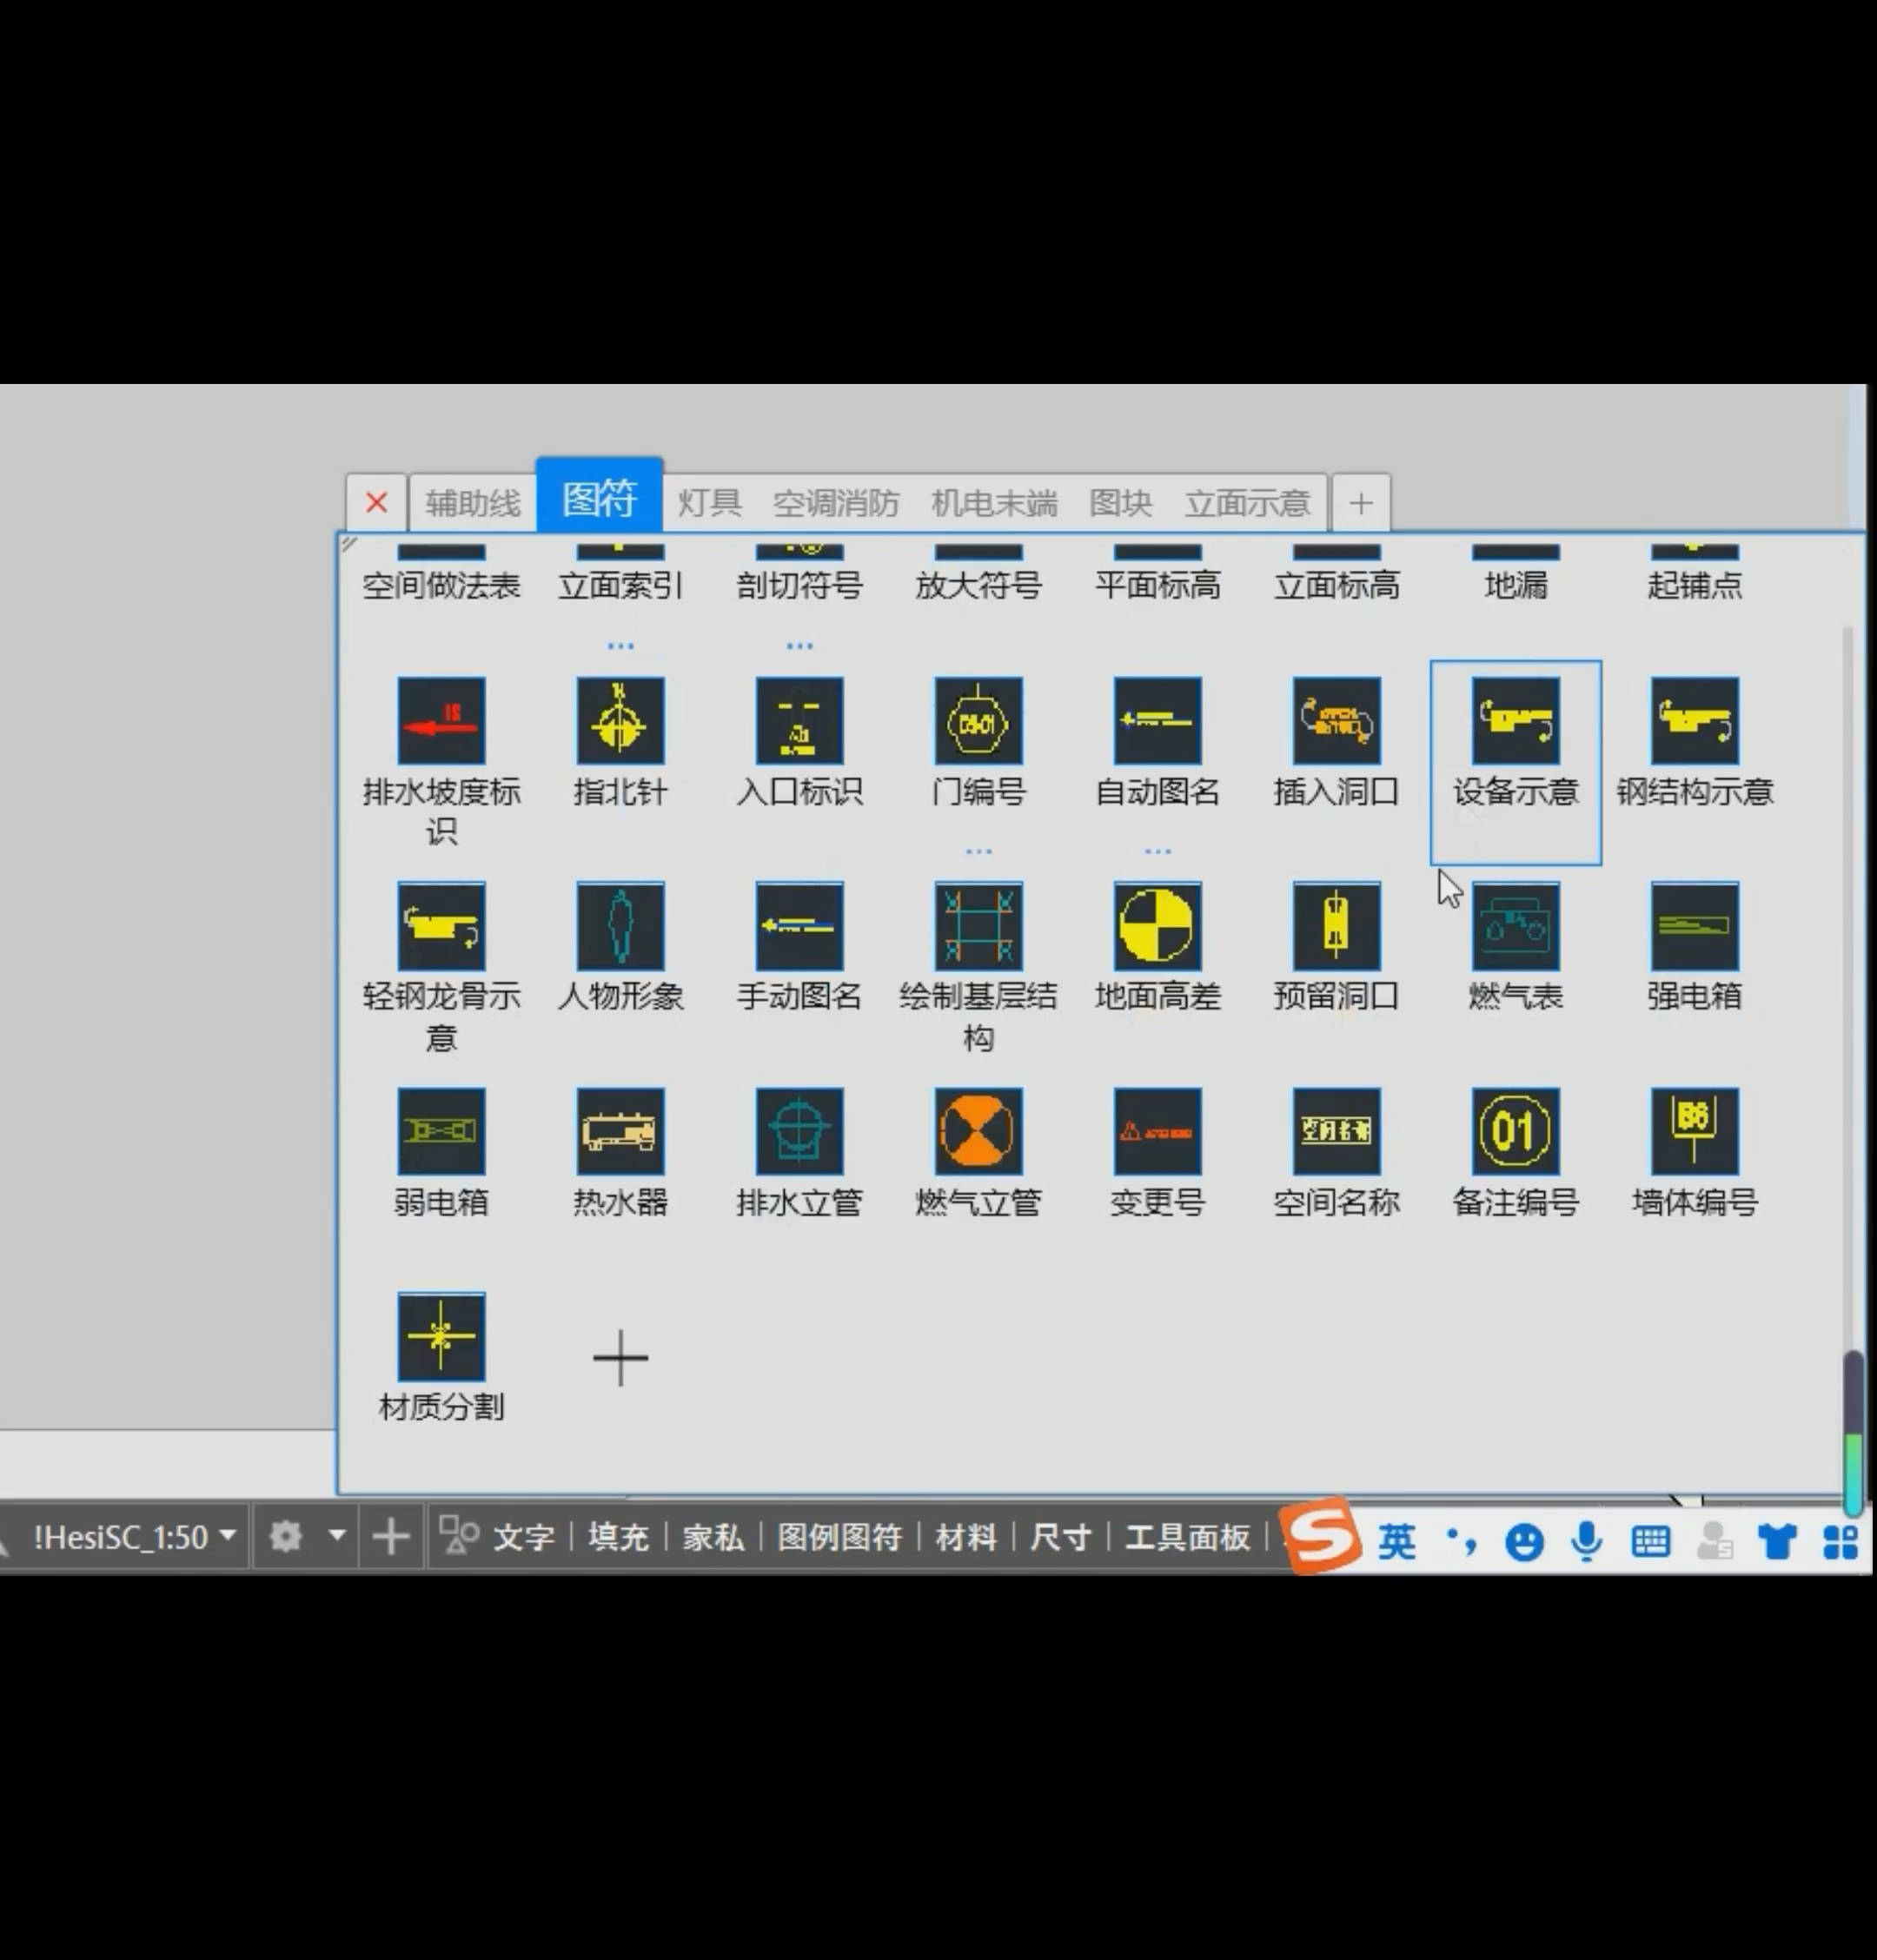This screenshot has width=1877, height=1960.
Task: Insert the 排水坡度标识 drainage slope icon
Action: point(441,721)
